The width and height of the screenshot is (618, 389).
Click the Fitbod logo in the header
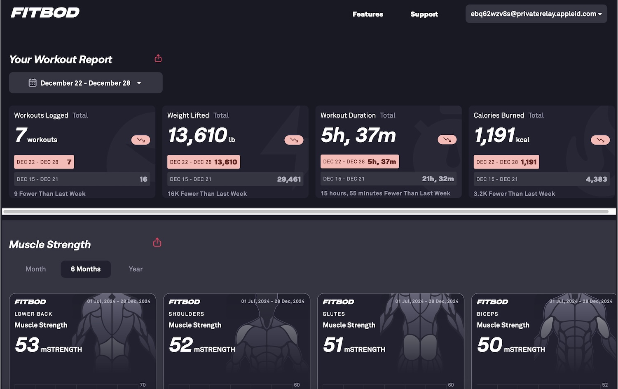coord(45,13)
